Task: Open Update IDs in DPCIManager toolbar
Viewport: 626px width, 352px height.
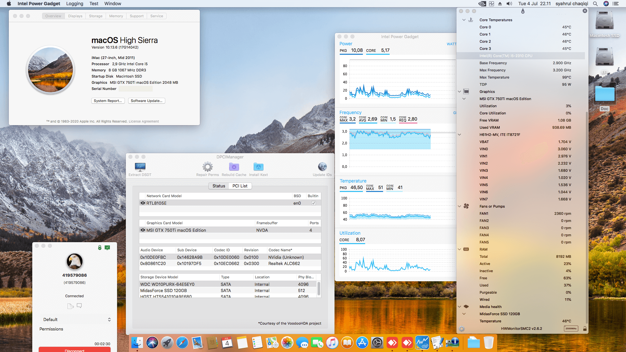Action: tap(322, 167)
